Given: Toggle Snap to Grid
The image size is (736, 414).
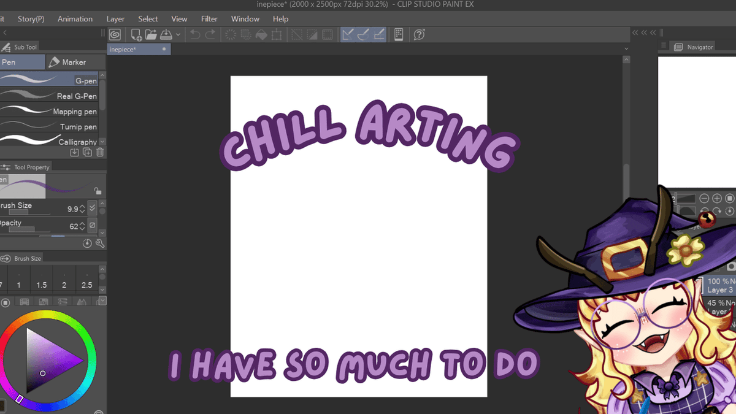Looking at the screenshot, I should [379, 35].
